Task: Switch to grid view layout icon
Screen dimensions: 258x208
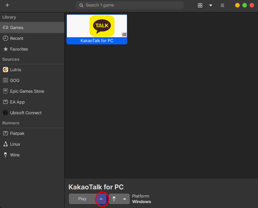Action: pyautogui.click(x=200, y=5)
